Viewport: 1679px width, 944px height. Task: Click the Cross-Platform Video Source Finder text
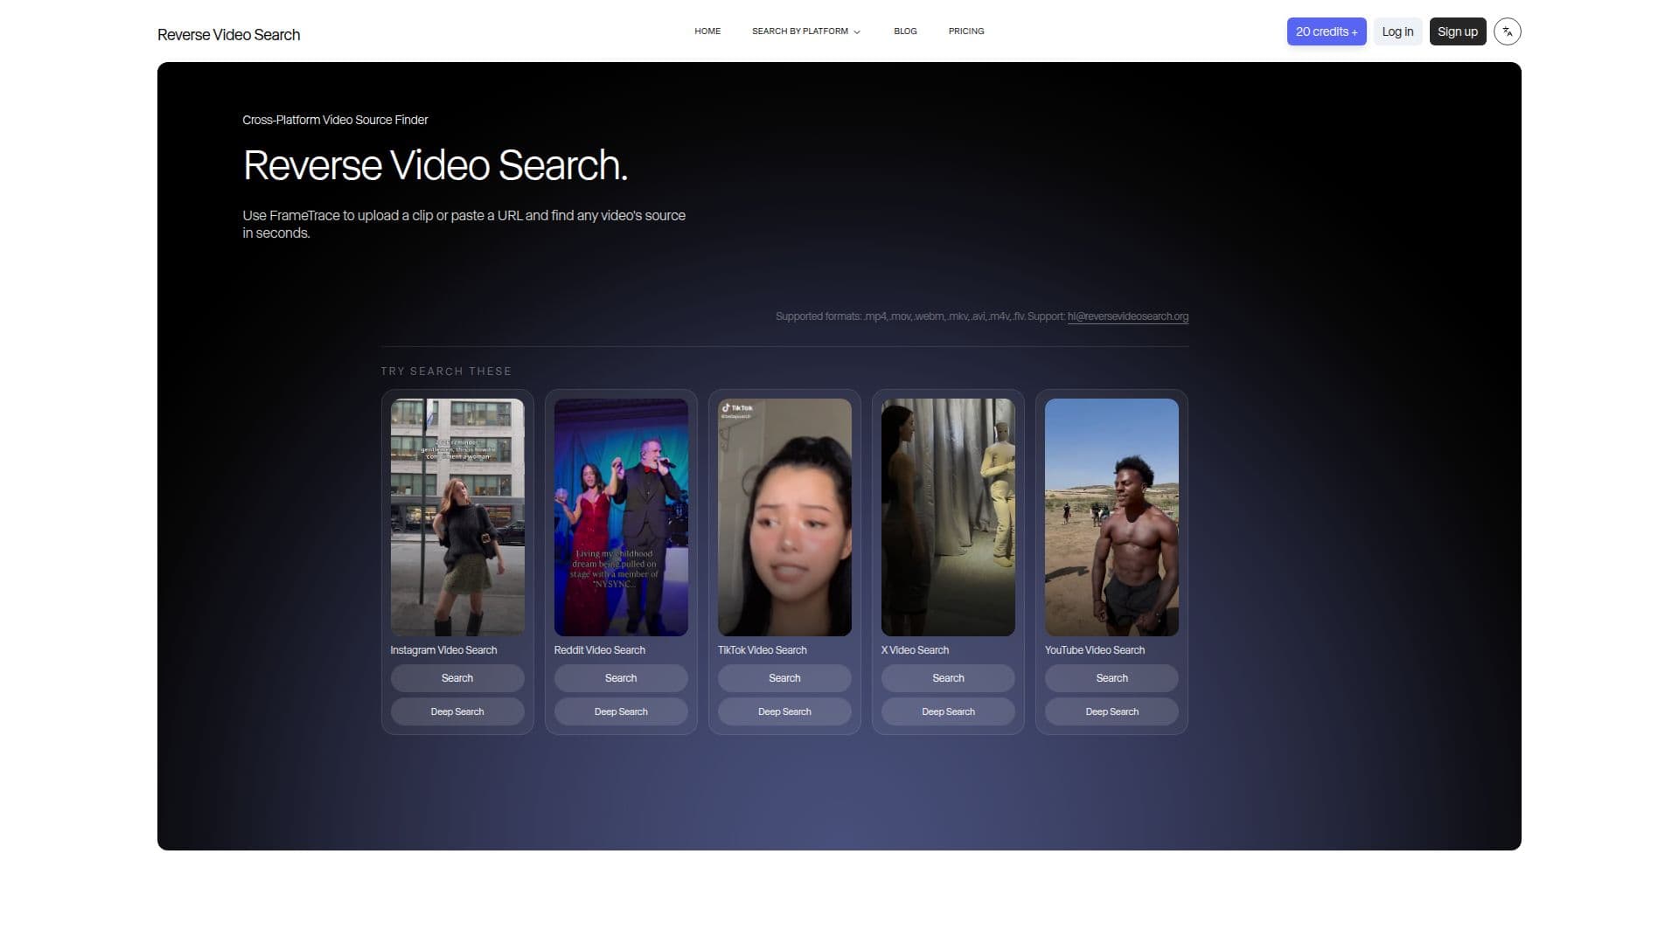tap(335, 120)
